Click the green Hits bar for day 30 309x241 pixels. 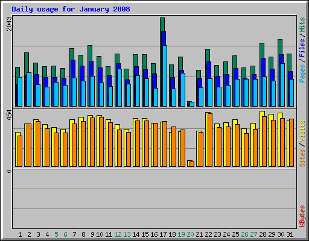tap(280, 46)
